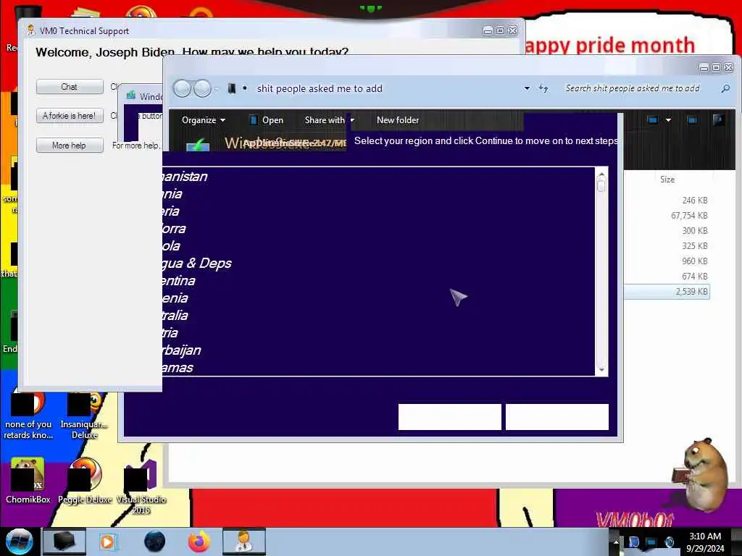Screen dimensions: 742x556
Task: Toggle the Explorer preview pane icon
Action: pos(692,120)
